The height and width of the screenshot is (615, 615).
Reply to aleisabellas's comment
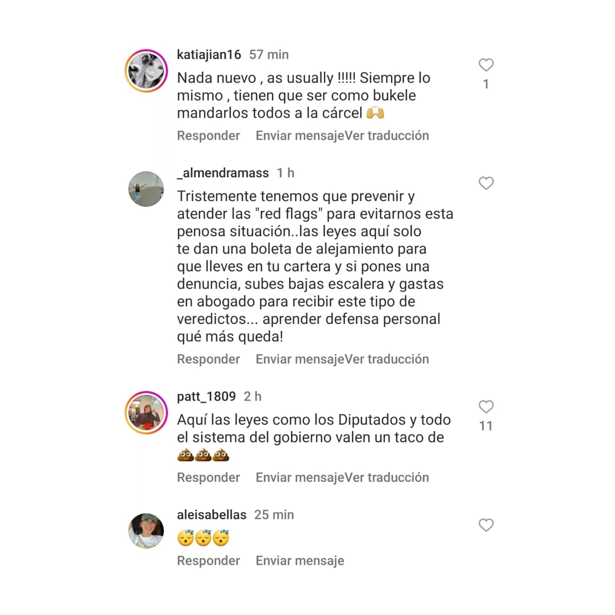pos(208,561)
